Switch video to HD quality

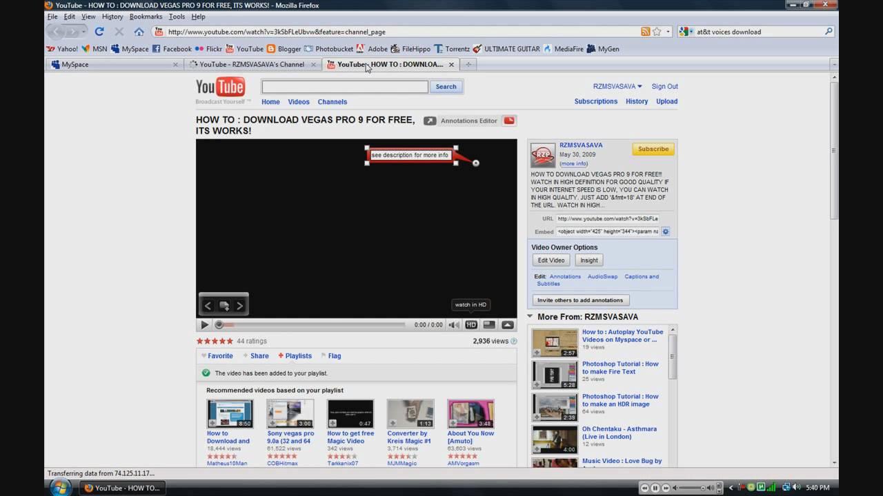click(471, 325)
